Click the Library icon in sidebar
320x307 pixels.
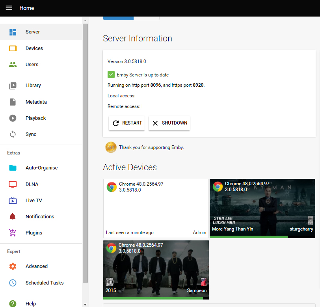click(13, 86)
